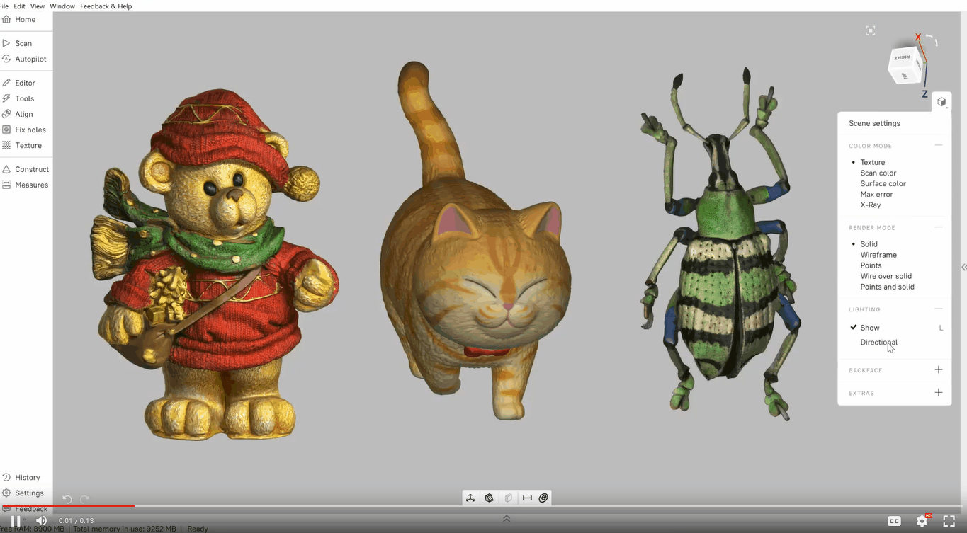
Task: Select Wireframe render mode
Action: pos(878,255)
